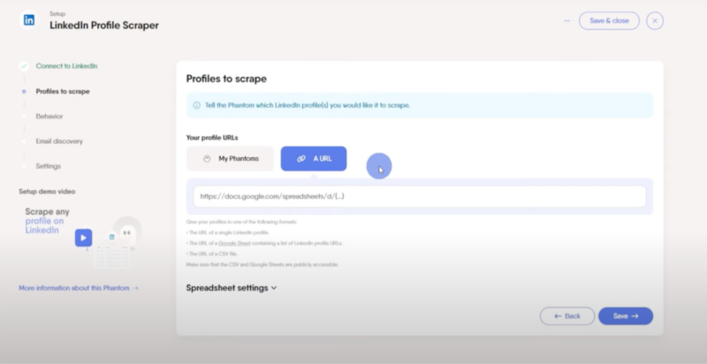Click the Save button with arrow
This screenshot has height=364, width=707.
point(626,316)
